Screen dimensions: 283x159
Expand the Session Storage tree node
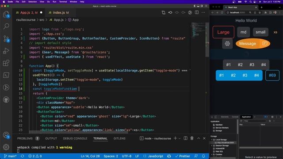(212, 145)
